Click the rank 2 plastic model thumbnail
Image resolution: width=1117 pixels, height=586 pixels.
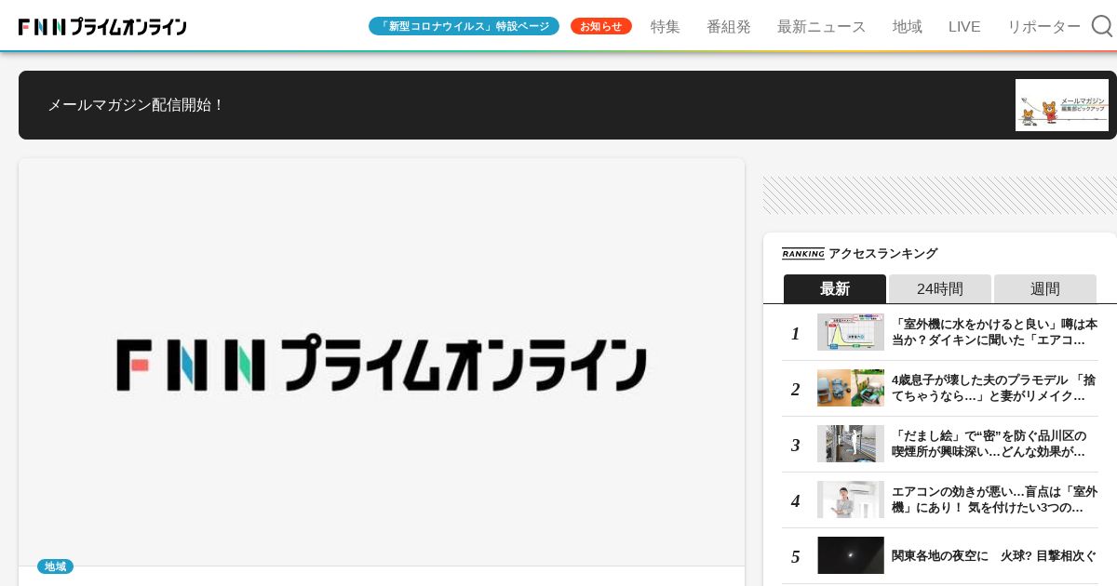pos(851,388)
